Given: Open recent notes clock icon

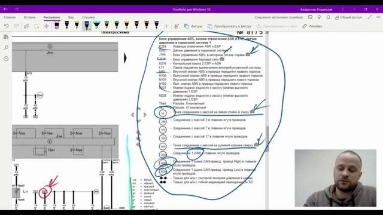Looking at the screenshot, I should [x=6, y=59].
